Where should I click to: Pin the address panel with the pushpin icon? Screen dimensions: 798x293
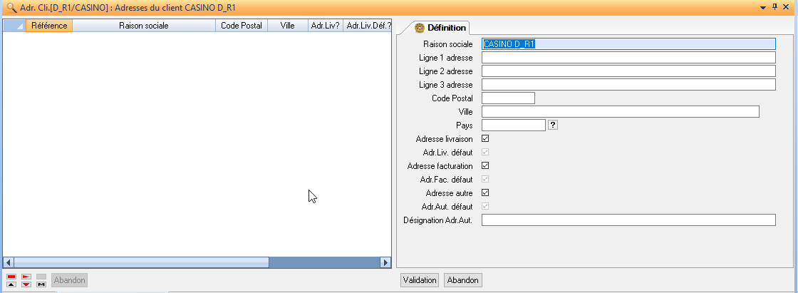point(775,6)
